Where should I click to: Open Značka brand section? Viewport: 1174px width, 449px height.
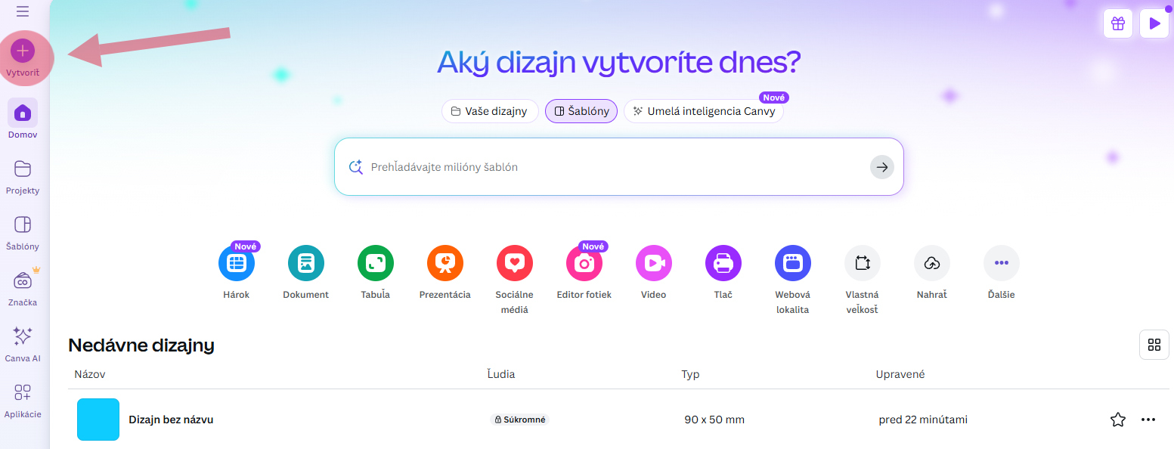[x=23, y=287]
